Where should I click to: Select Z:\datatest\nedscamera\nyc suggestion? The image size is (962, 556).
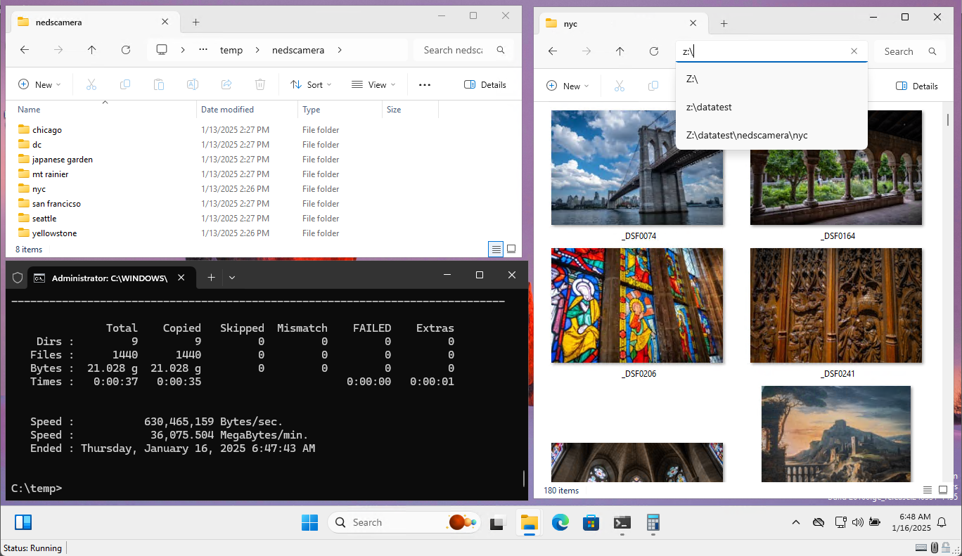pos(747,135)
